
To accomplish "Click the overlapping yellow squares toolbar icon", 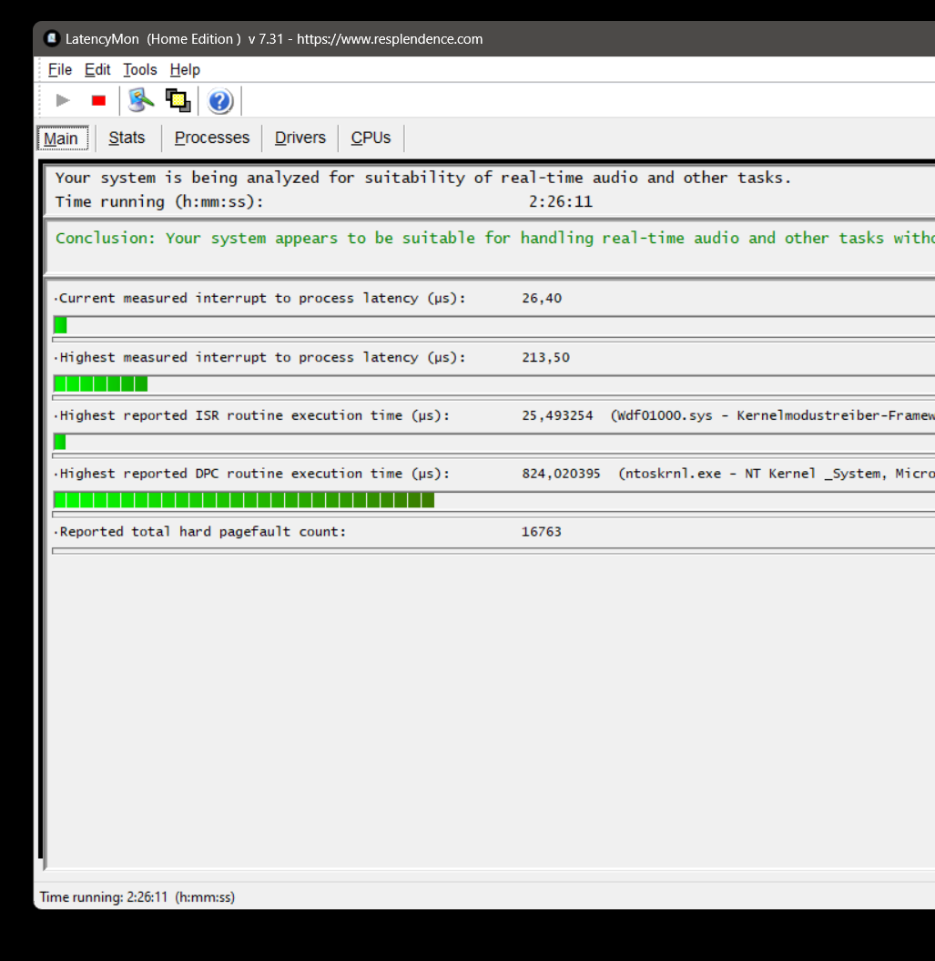I will click(x=178, y=100).
